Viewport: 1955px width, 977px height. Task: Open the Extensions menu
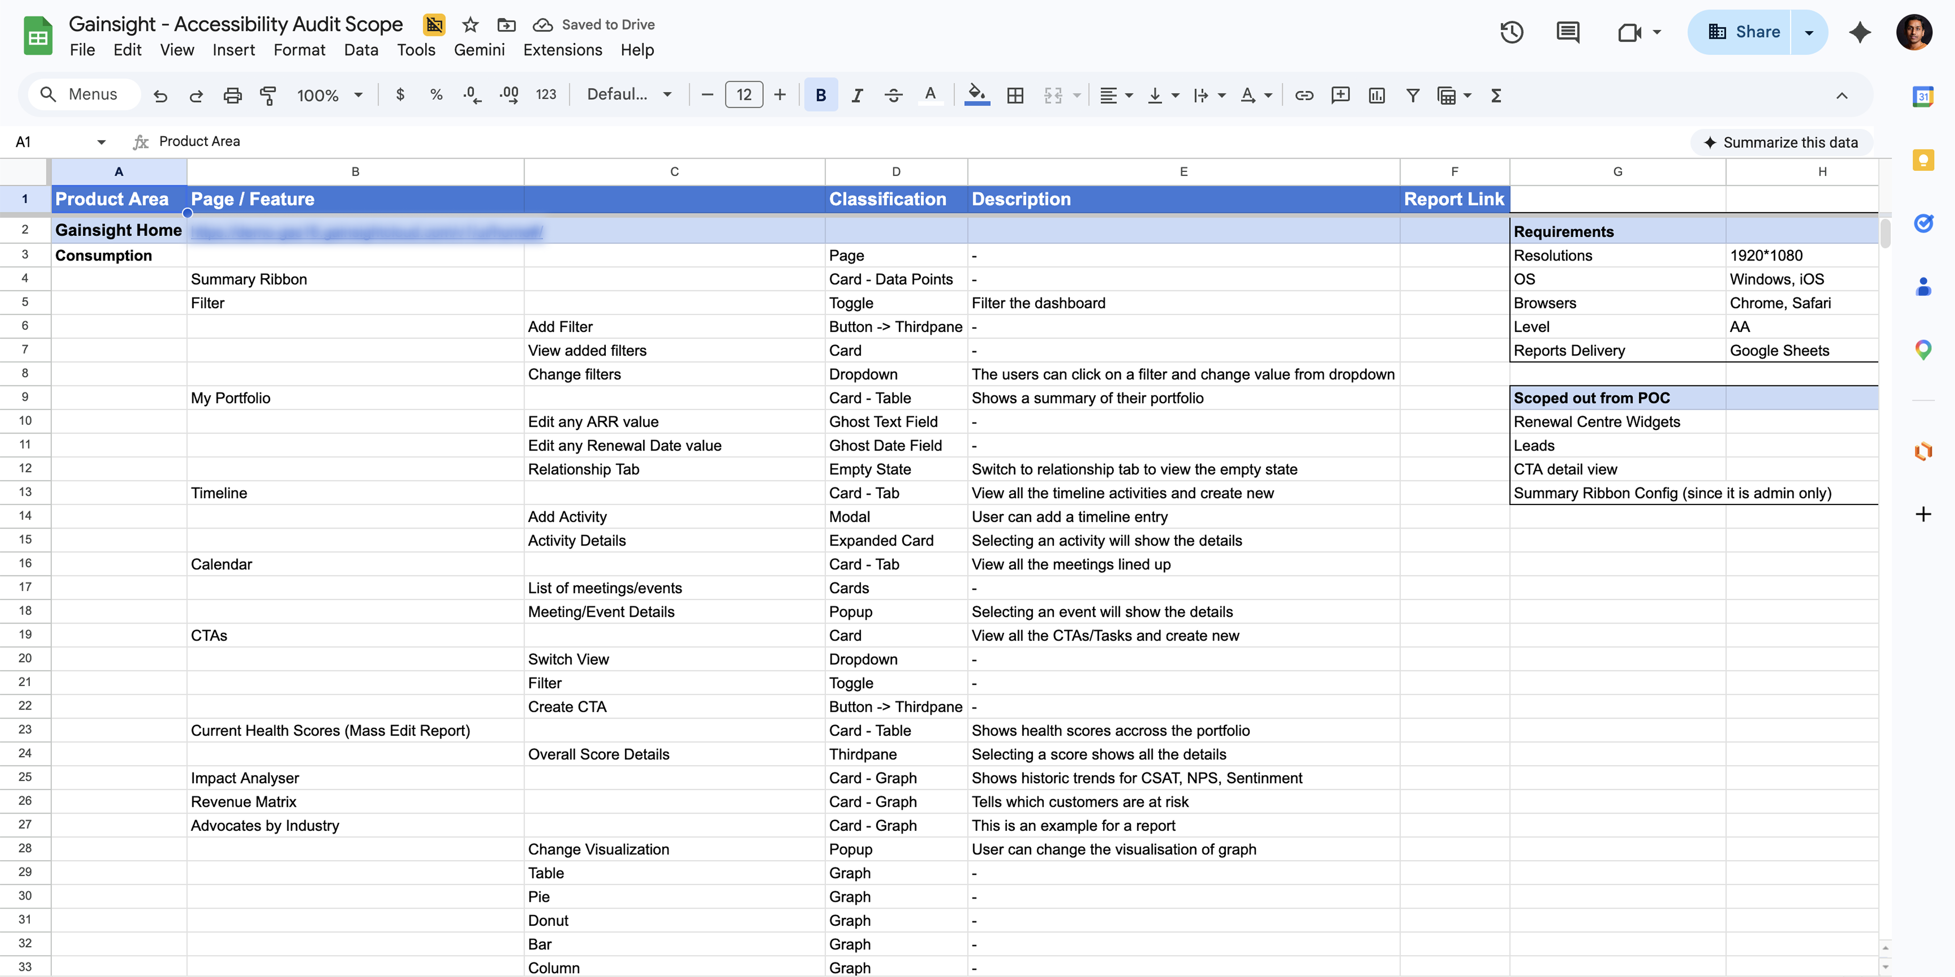pyautogui.click(x=562, y=50)
